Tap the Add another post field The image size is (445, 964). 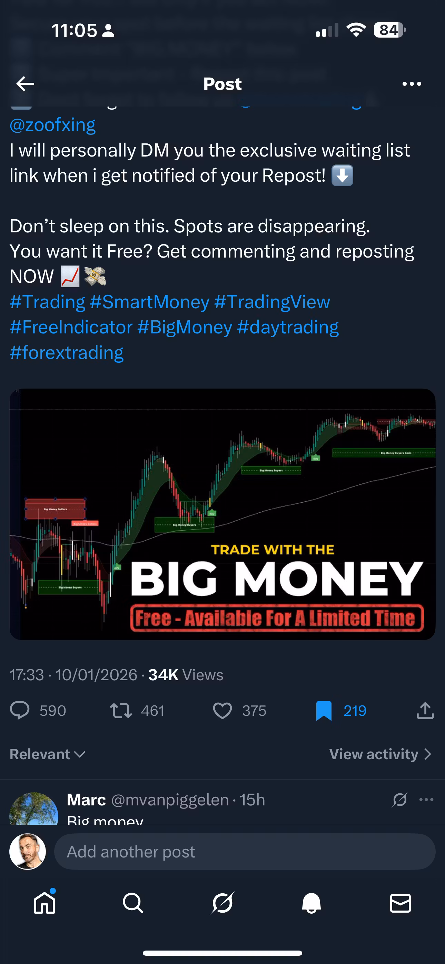click(x=244, y=852)
